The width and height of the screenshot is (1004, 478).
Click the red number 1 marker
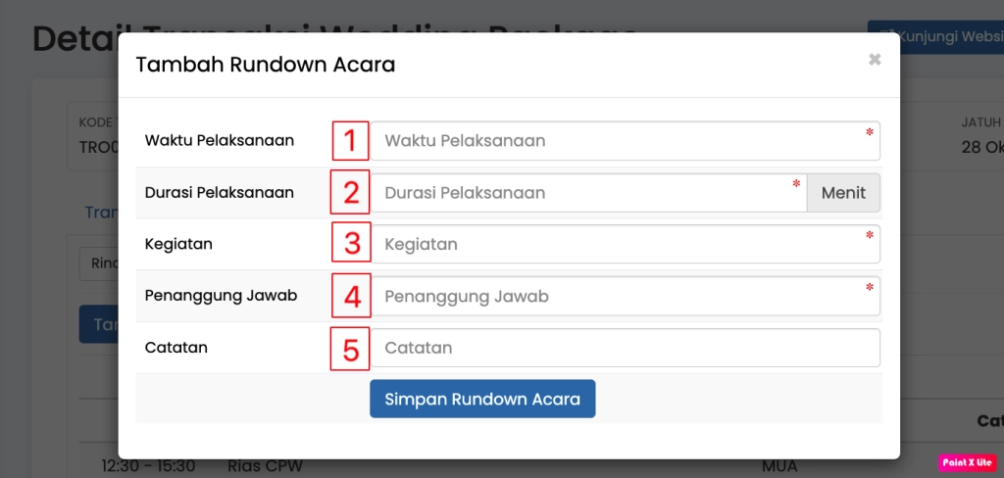pos(350,141)
